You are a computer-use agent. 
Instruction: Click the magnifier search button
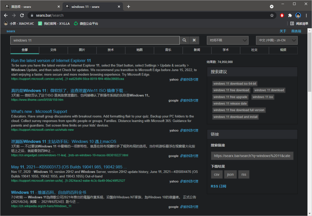[x=184, y=40]
